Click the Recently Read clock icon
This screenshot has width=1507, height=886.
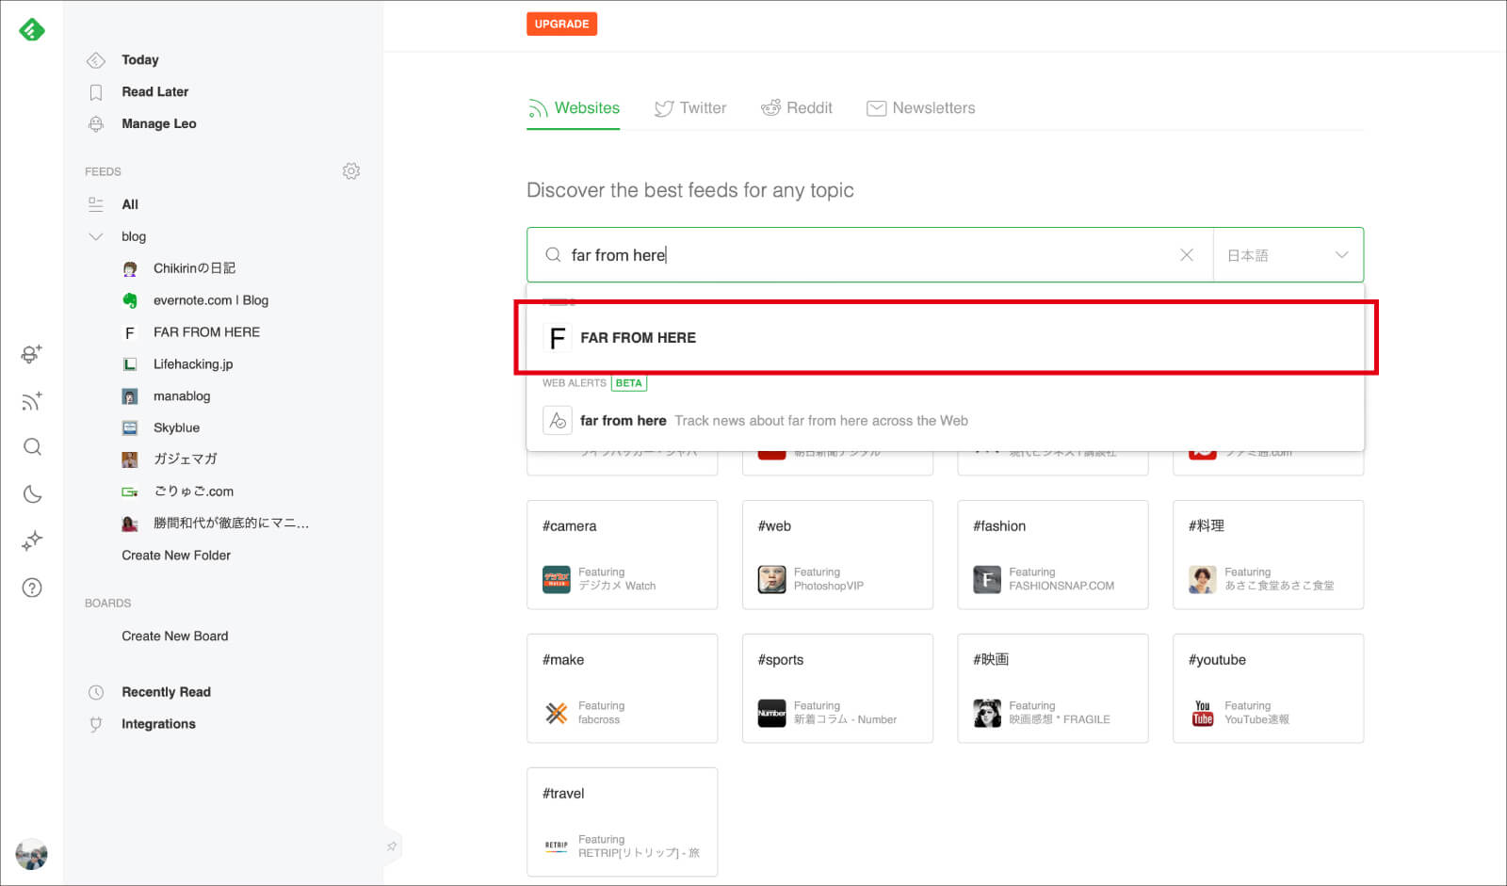96,692
